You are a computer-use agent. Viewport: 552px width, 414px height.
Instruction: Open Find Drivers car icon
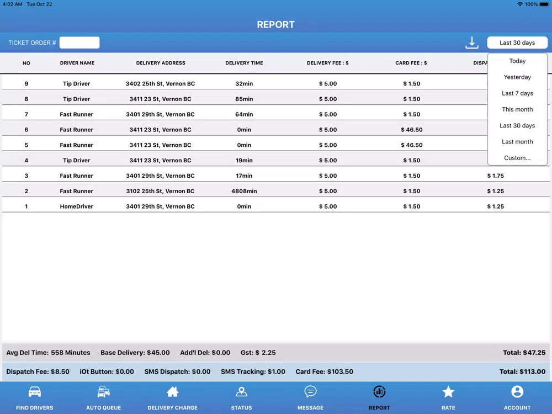click(x=34, y=391)
